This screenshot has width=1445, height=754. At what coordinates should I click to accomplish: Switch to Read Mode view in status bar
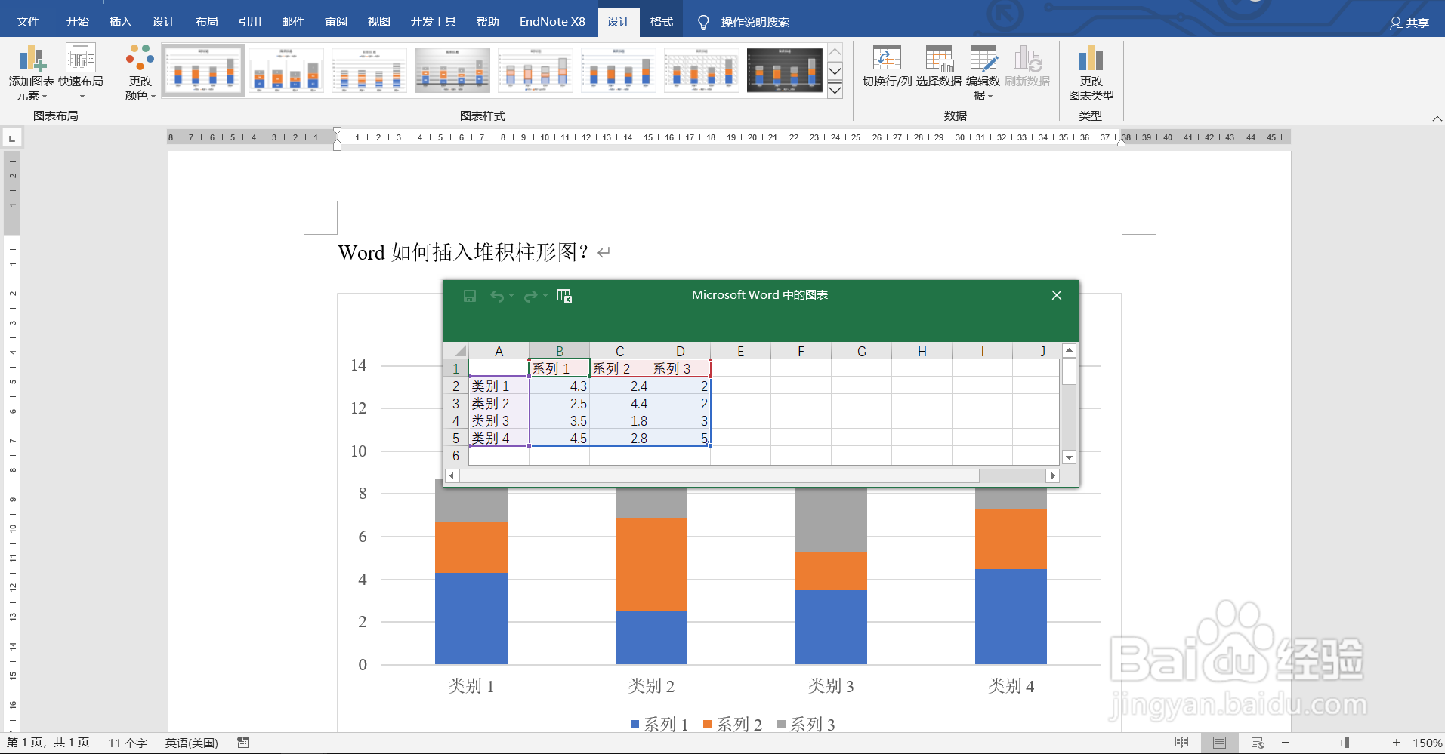click(1182, 743)
